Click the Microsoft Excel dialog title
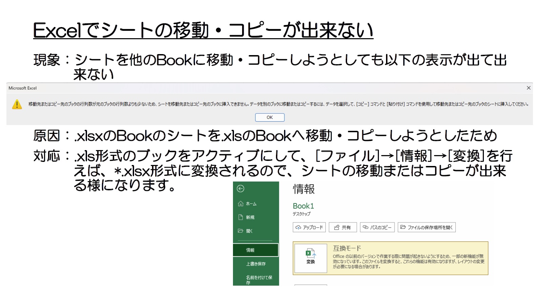Viewport: 535px width, 288px height. tap(22, 88)
